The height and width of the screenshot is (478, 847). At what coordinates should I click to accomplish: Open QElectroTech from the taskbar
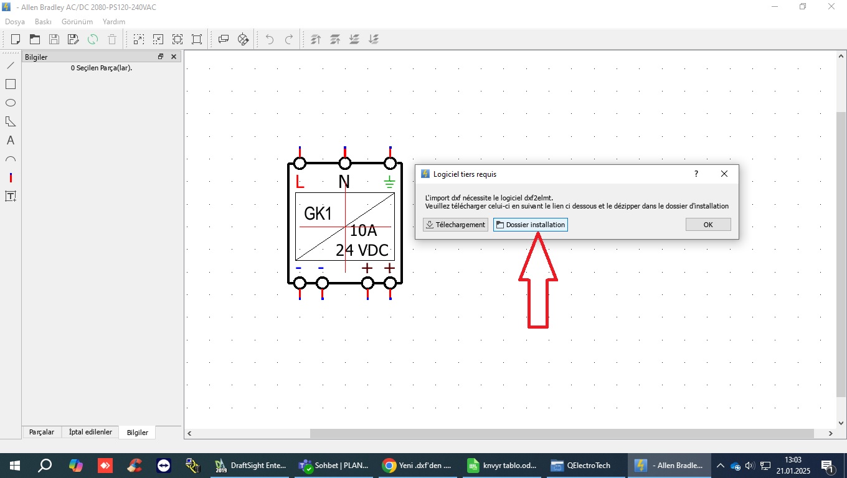click(x=582, y=465)
